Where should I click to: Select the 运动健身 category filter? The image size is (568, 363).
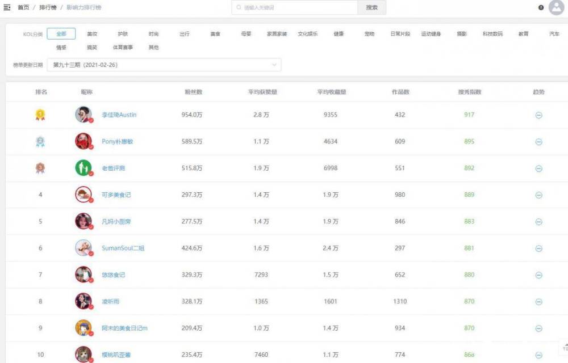pos(431,33)
